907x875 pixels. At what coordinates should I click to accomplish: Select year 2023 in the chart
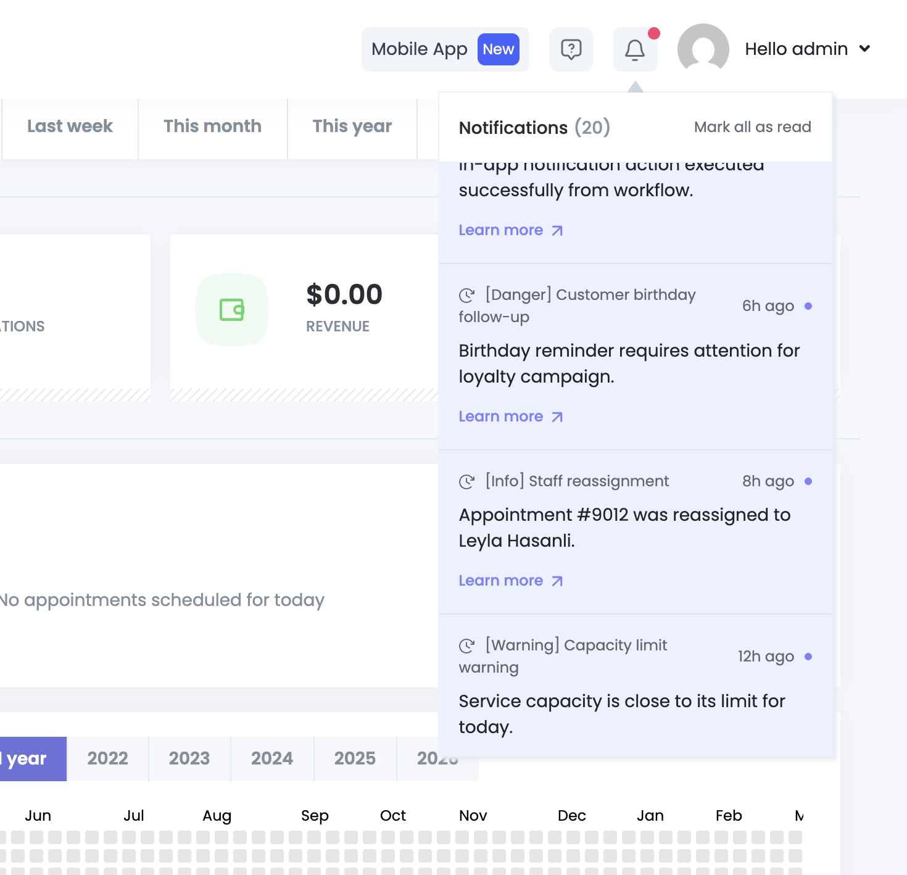pyautogui.click(x=189, y=758)
